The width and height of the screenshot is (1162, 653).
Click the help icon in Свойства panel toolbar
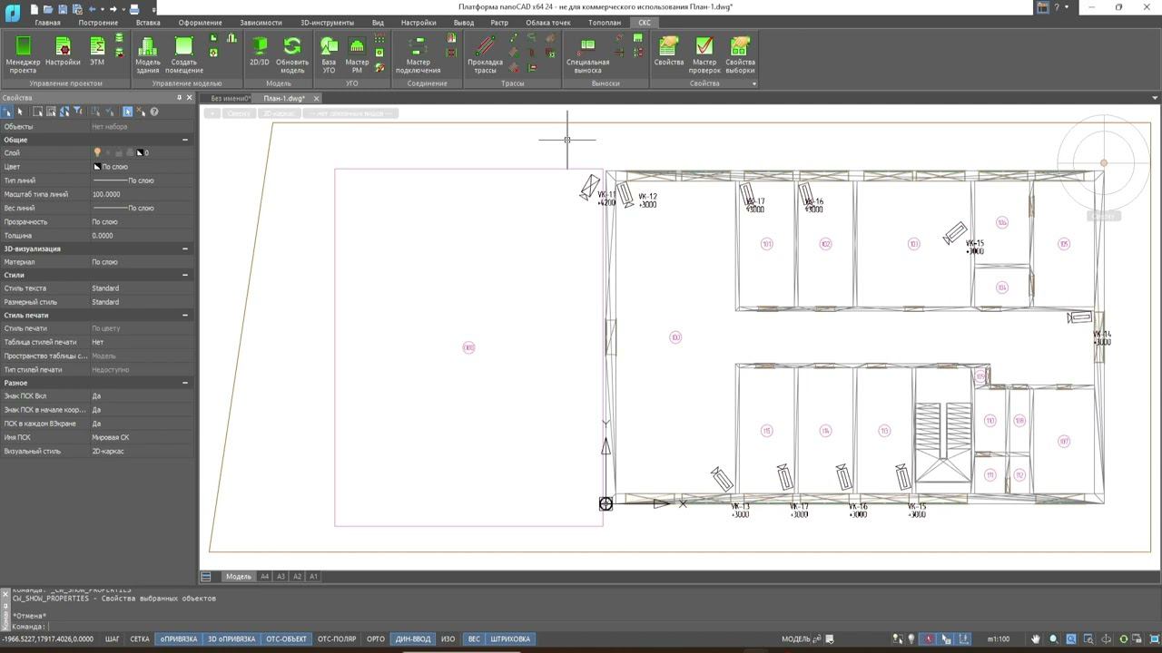point(153,112)
